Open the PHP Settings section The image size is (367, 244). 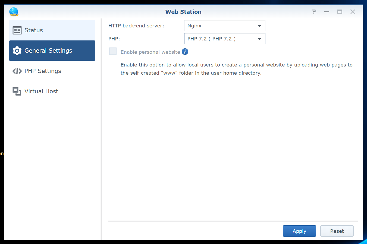(43, 71)
